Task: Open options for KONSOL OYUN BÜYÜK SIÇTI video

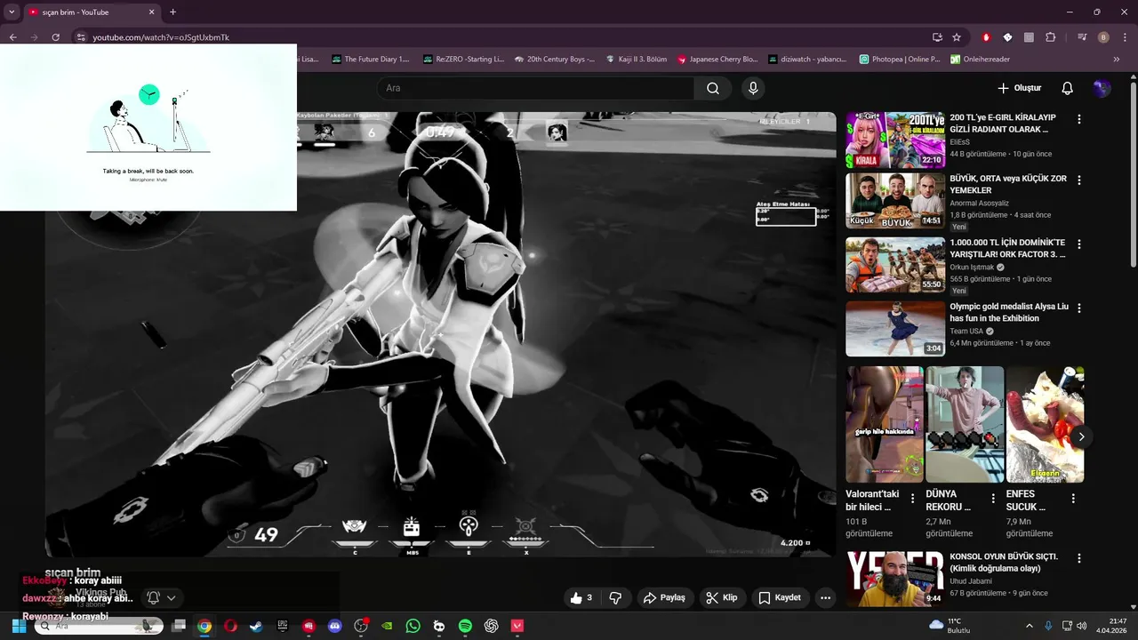Action: [1079, 559]
